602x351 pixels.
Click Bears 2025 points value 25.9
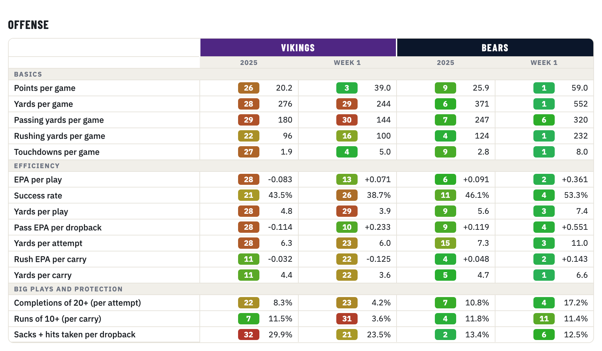click(x=481, y=88)
